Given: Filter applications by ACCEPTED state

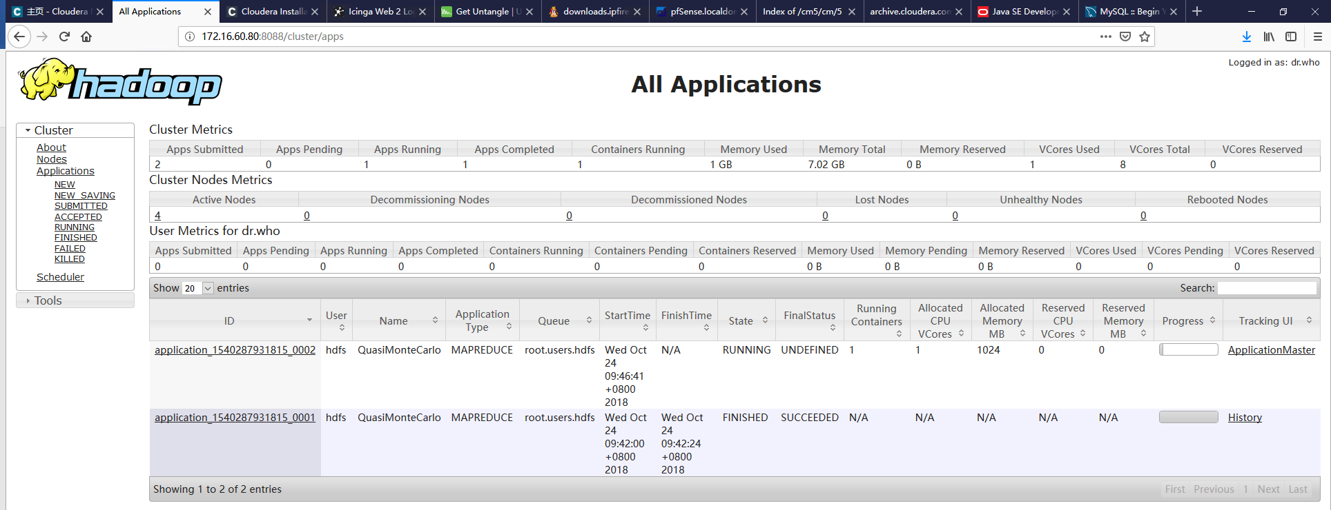Looking at the screenshot, I should tap(78, 217).
